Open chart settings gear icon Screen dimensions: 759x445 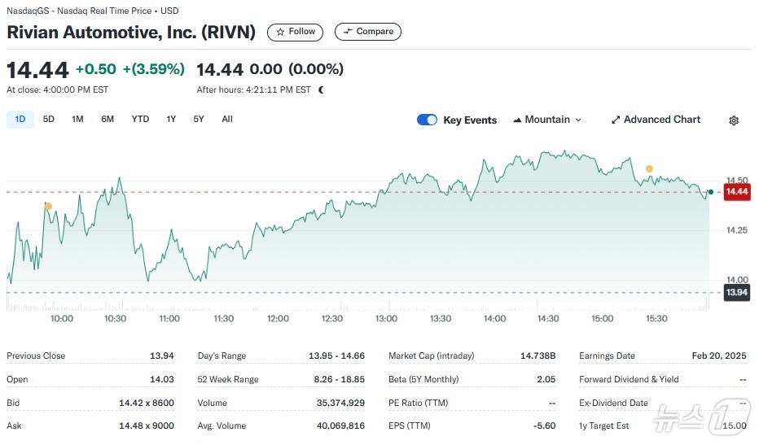(x=733, y=120)
